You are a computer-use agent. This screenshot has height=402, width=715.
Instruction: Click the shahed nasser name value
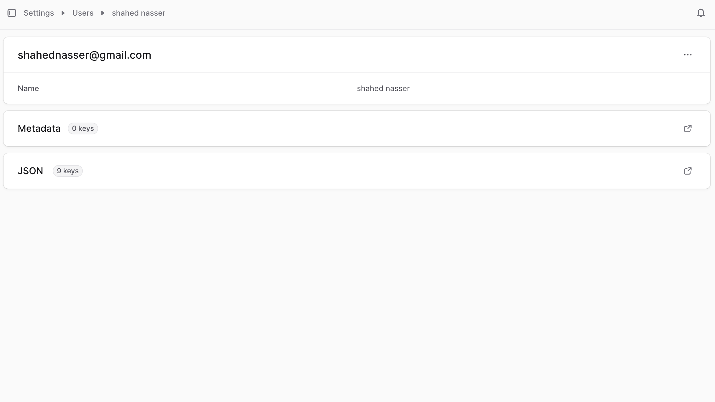(x=383, y=88)
